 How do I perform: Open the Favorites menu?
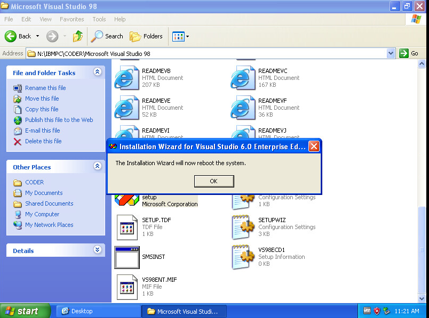(71, 19)
